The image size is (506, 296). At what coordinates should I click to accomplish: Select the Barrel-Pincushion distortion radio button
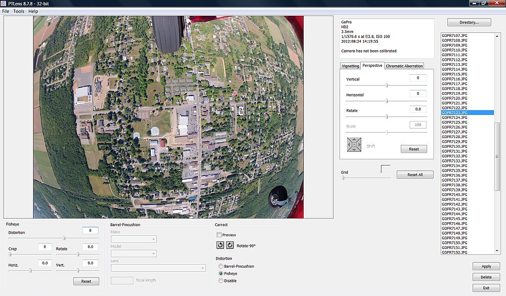point(221,266)
